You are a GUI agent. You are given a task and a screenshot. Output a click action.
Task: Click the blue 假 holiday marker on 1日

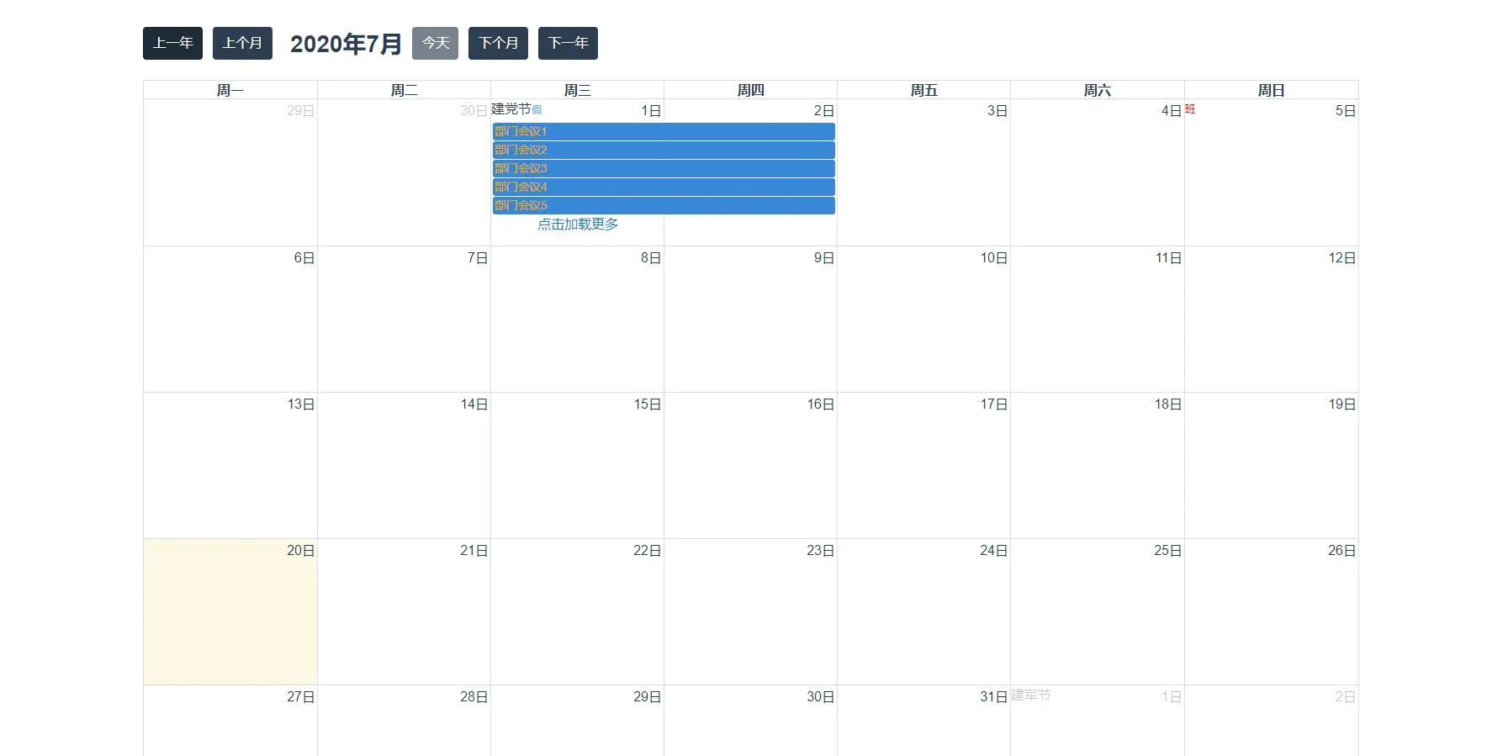point(537,110)
